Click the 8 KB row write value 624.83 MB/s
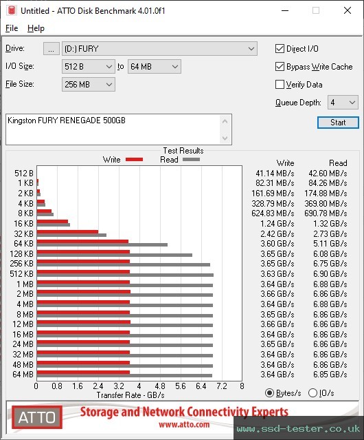This screenshot has height=440, width=364. [273, 213]
